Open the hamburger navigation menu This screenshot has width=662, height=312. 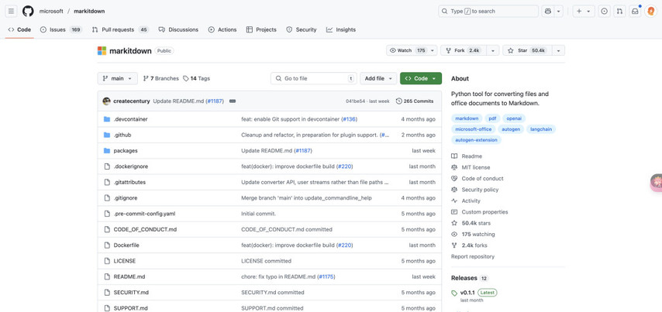12,12
